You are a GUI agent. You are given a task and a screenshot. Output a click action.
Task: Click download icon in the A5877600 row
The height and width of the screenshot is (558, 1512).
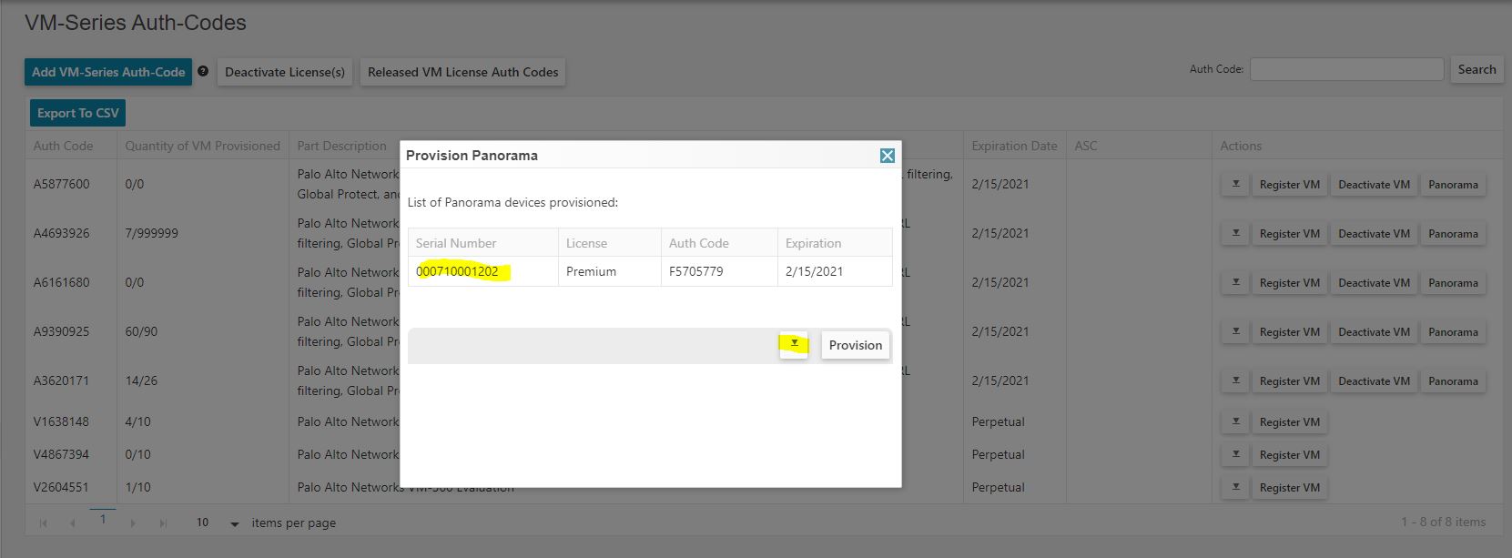1235,184
